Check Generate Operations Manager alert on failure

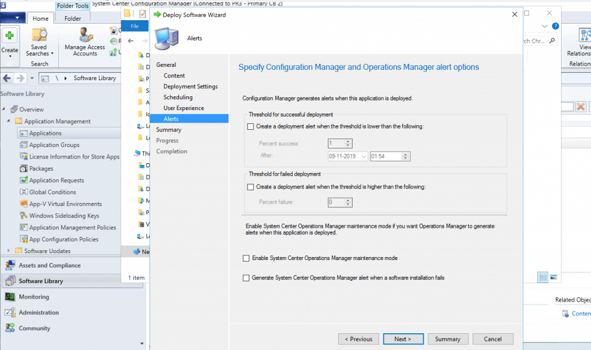[246, 278]
